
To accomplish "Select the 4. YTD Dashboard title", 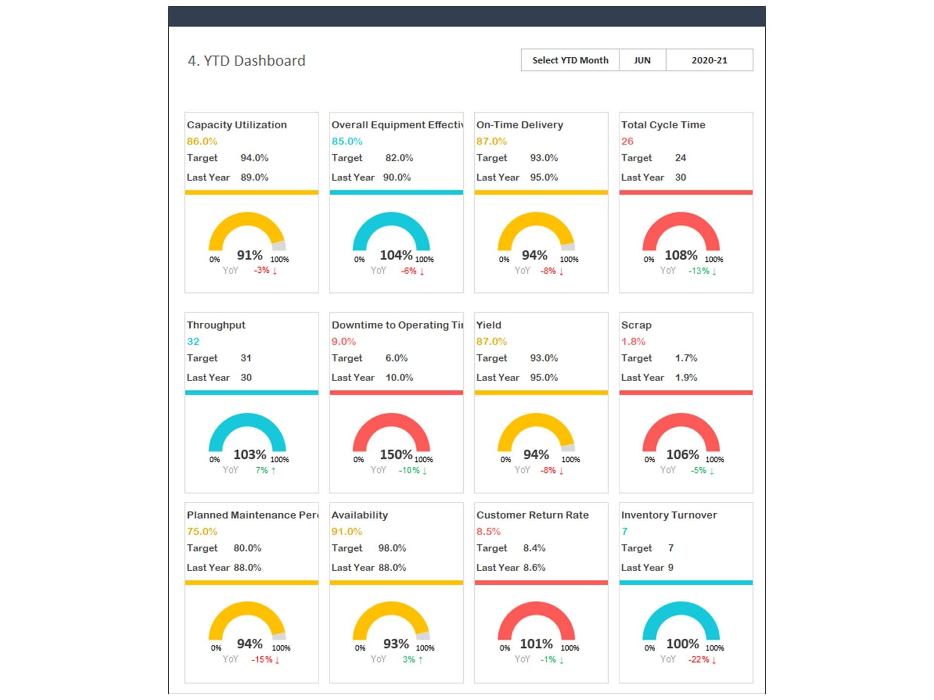I will click(247, 61).
